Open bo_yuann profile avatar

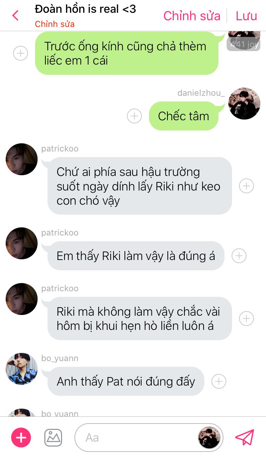coord(22,369)
